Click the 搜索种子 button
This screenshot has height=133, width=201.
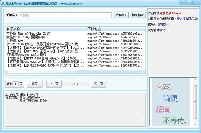click(x=121, y=15)
